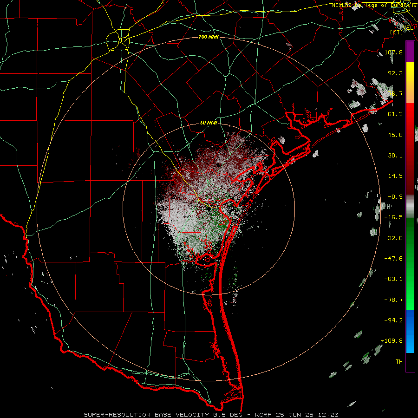Click the 50 NMI range ring label
Screen dimensions: 418x418
pos(209,123)
